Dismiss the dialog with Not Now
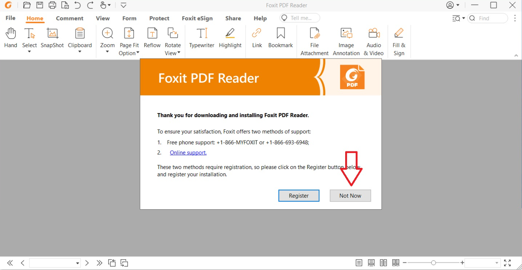522x270 pixels. (x=350, y=196)
